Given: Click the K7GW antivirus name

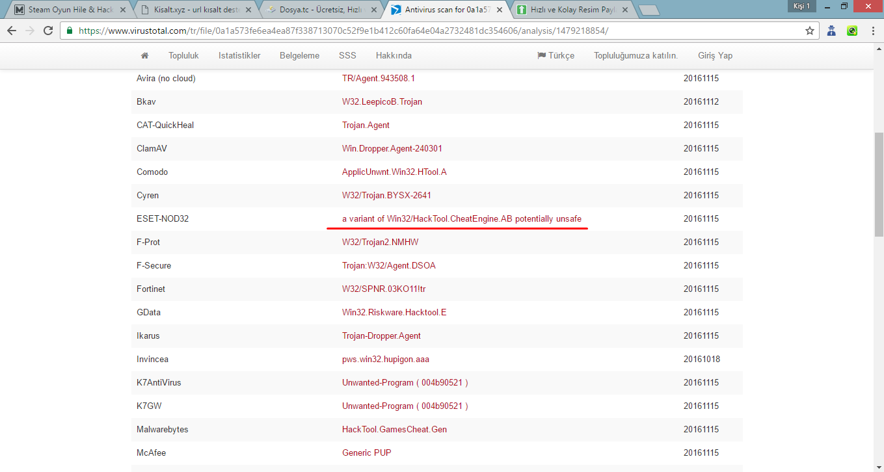Looking at the screenshot, I should pos(149,406).
